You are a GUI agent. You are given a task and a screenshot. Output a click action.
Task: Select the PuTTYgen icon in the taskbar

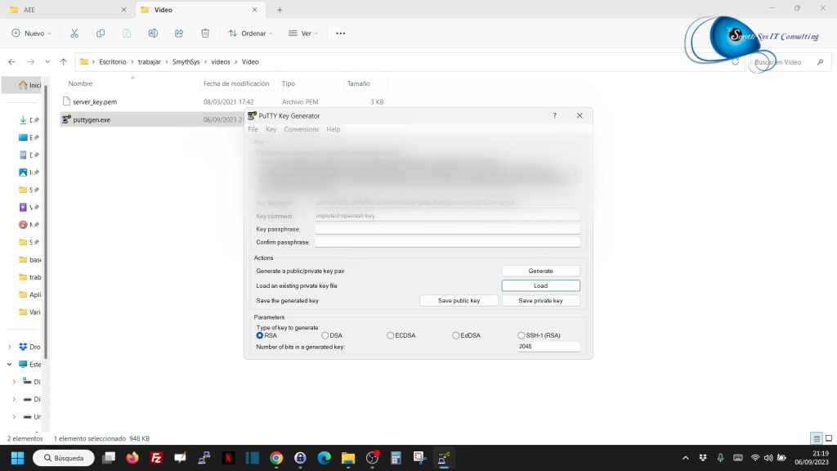point(444,458)
